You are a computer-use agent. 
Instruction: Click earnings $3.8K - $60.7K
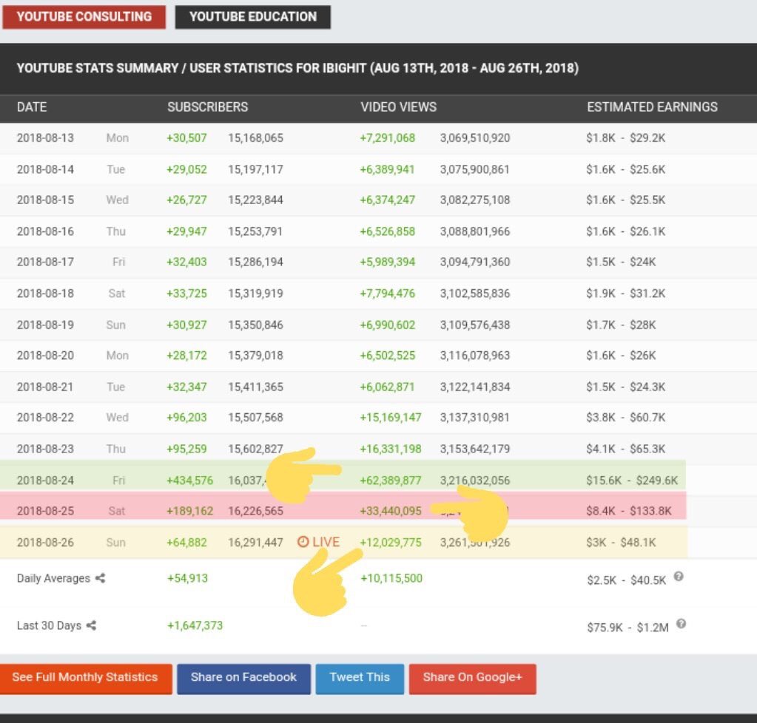click(626, 417)
